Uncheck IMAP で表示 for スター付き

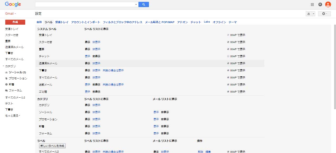(228, 42)
